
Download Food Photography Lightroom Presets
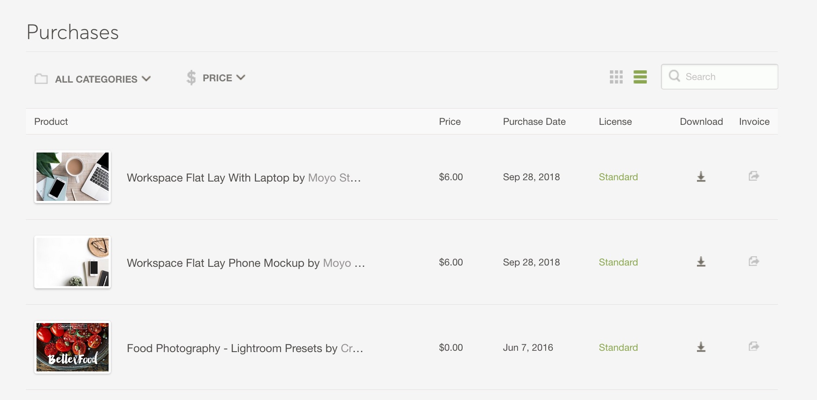coord(701,347)
